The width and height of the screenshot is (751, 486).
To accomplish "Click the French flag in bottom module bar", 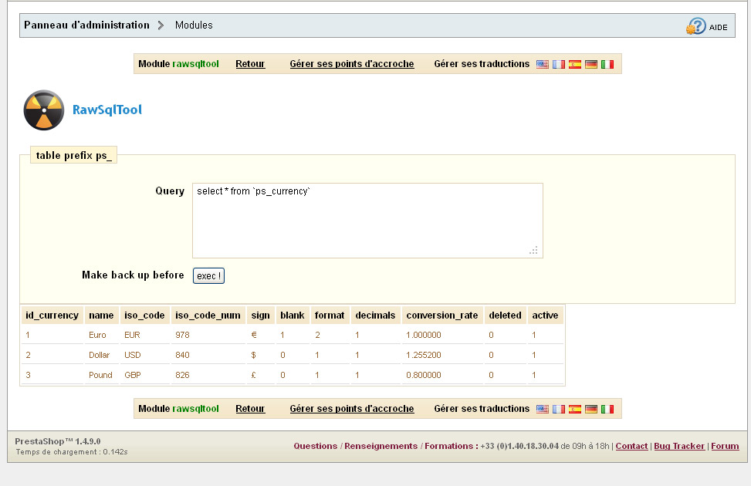I will click(x=559, y=409).
